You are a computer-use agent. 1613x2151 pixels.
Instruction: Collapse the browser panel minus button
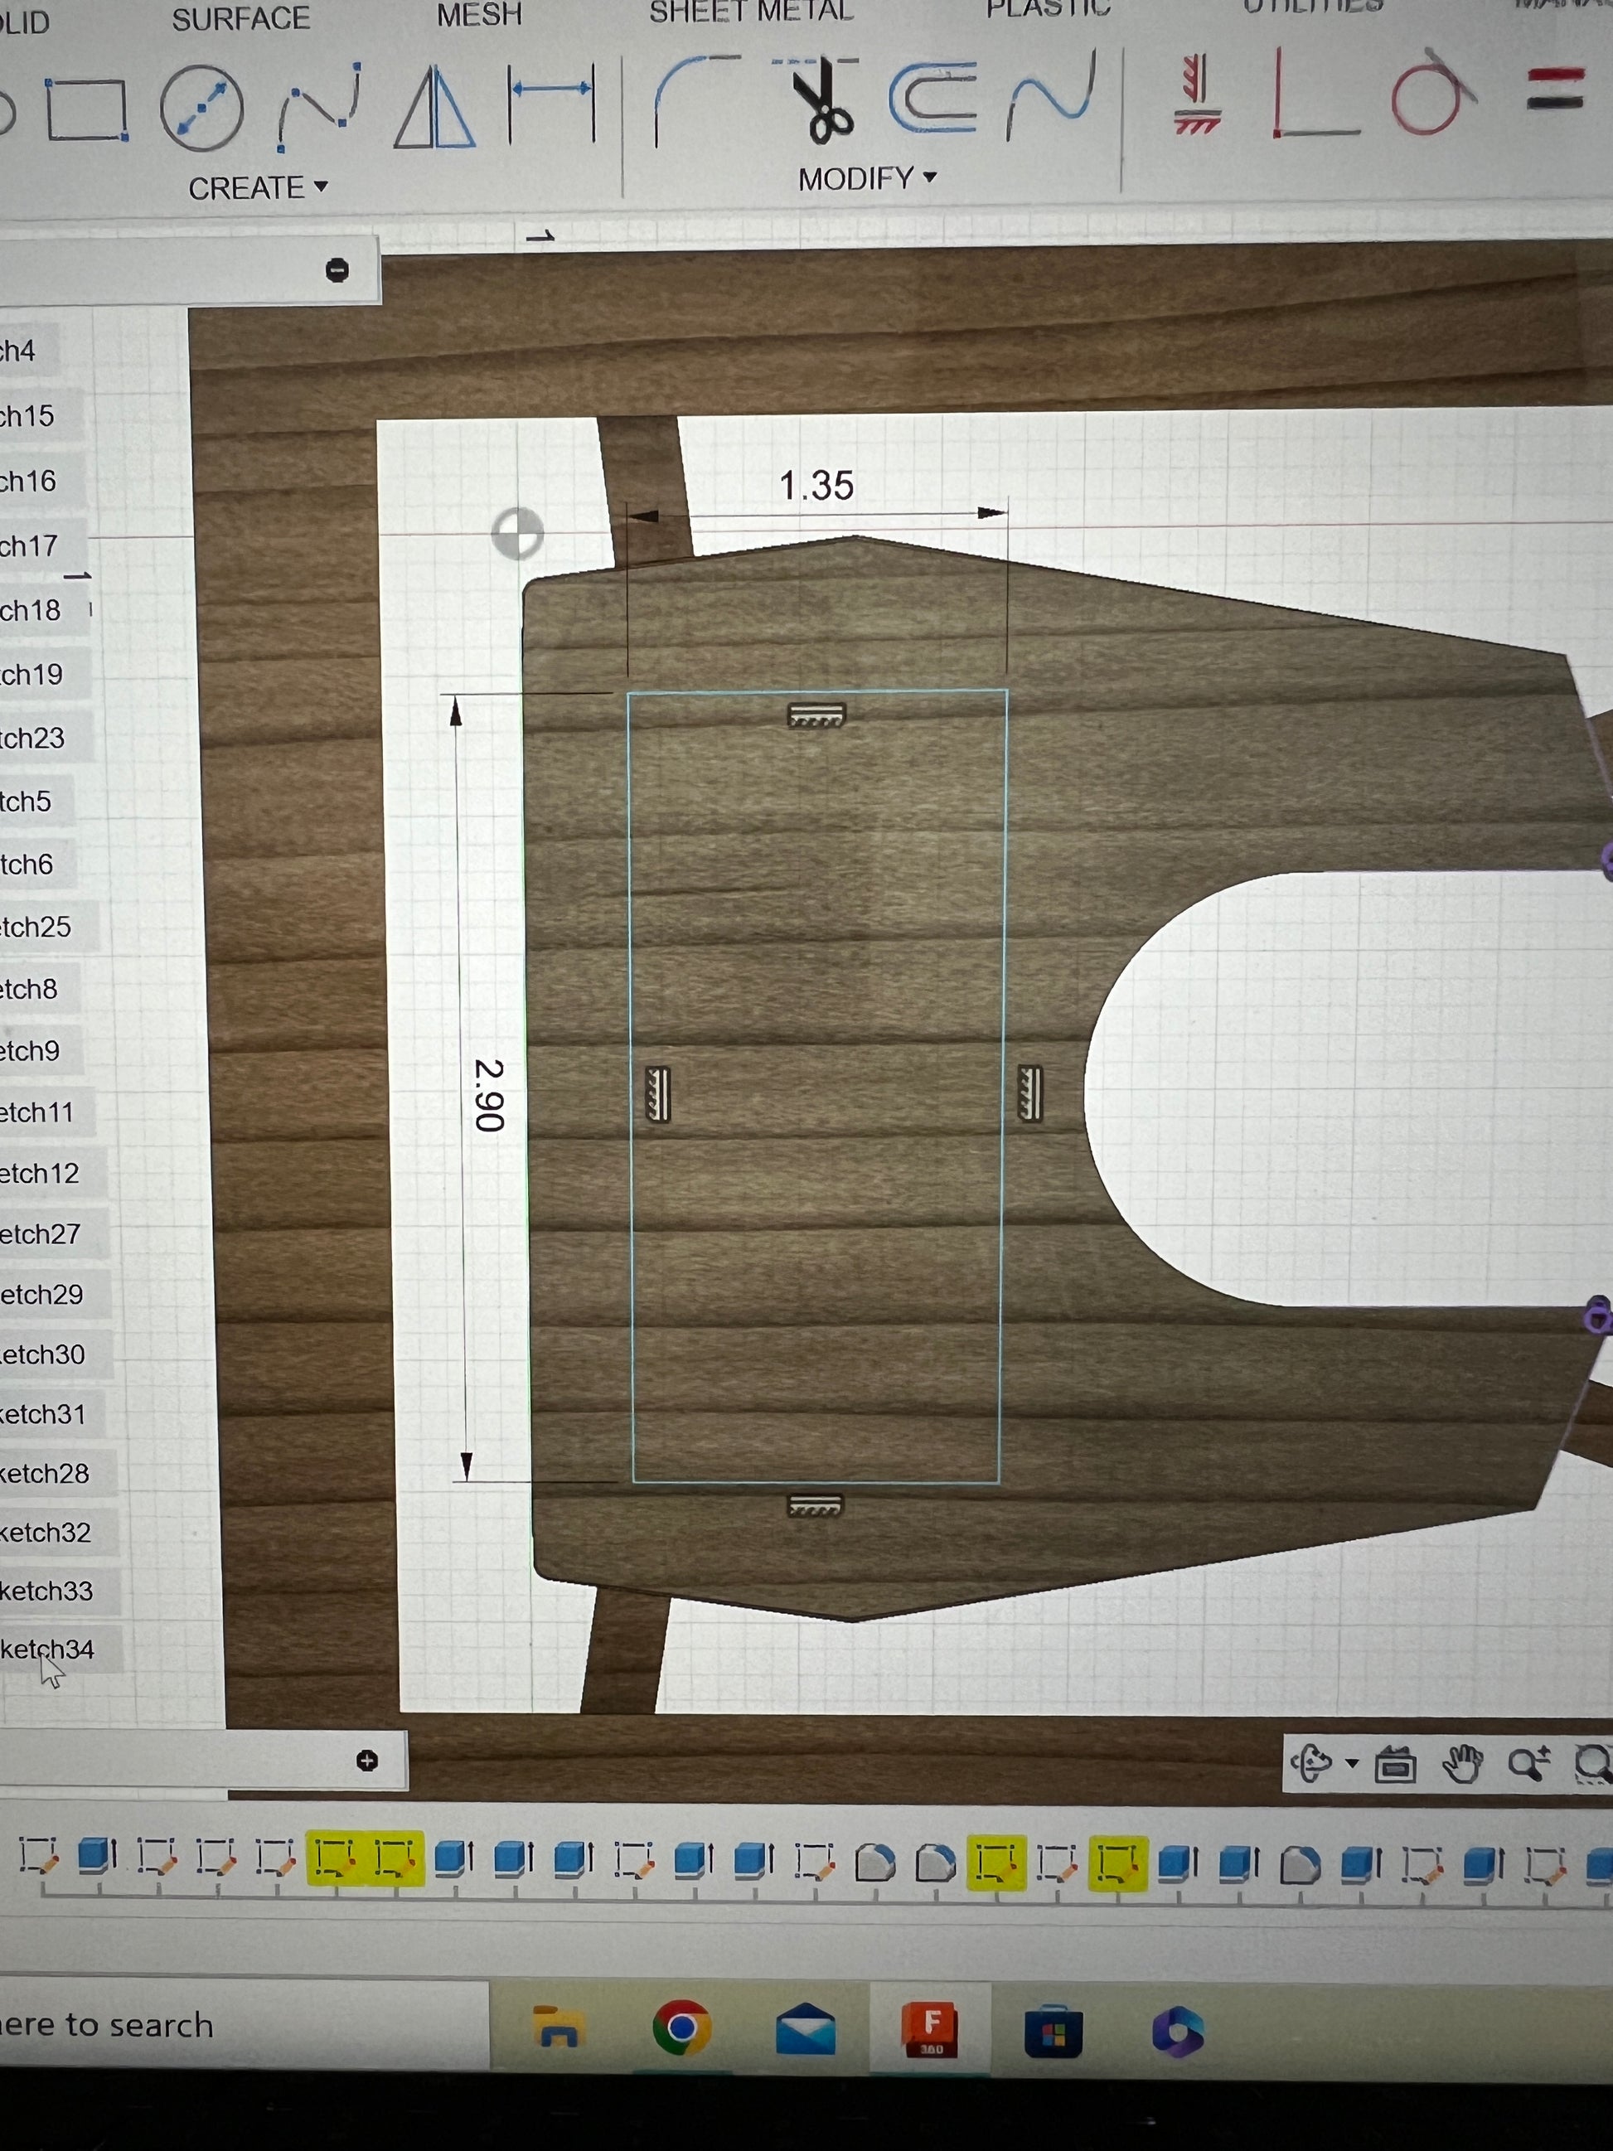(x=337, y=270)
